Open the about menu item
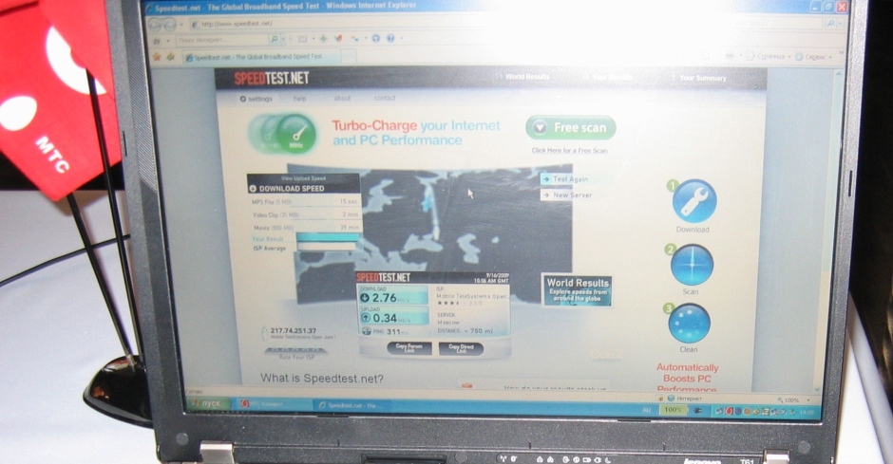Screen dimensions: 893x464 click(342, 98)
